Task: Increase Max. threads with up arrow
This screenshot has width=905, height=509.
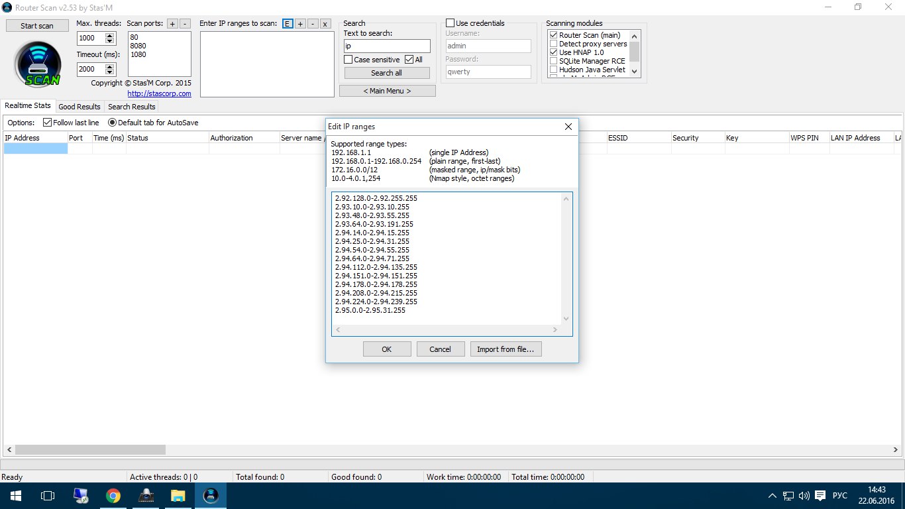Action: 110,36
